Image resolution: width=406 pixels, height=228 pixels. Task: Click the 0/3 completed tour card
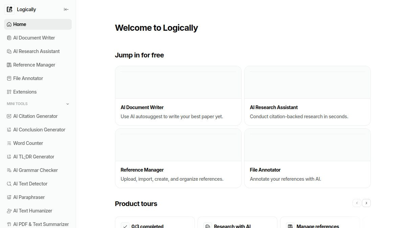(155, 222)
